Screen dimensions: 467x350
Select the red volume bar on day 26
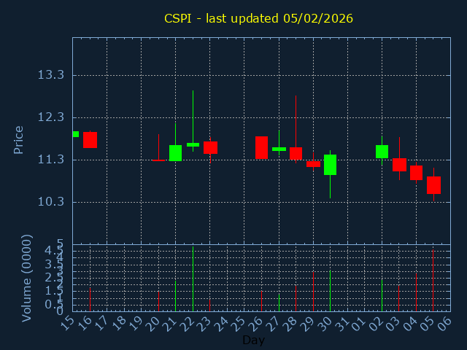[261, 301]
